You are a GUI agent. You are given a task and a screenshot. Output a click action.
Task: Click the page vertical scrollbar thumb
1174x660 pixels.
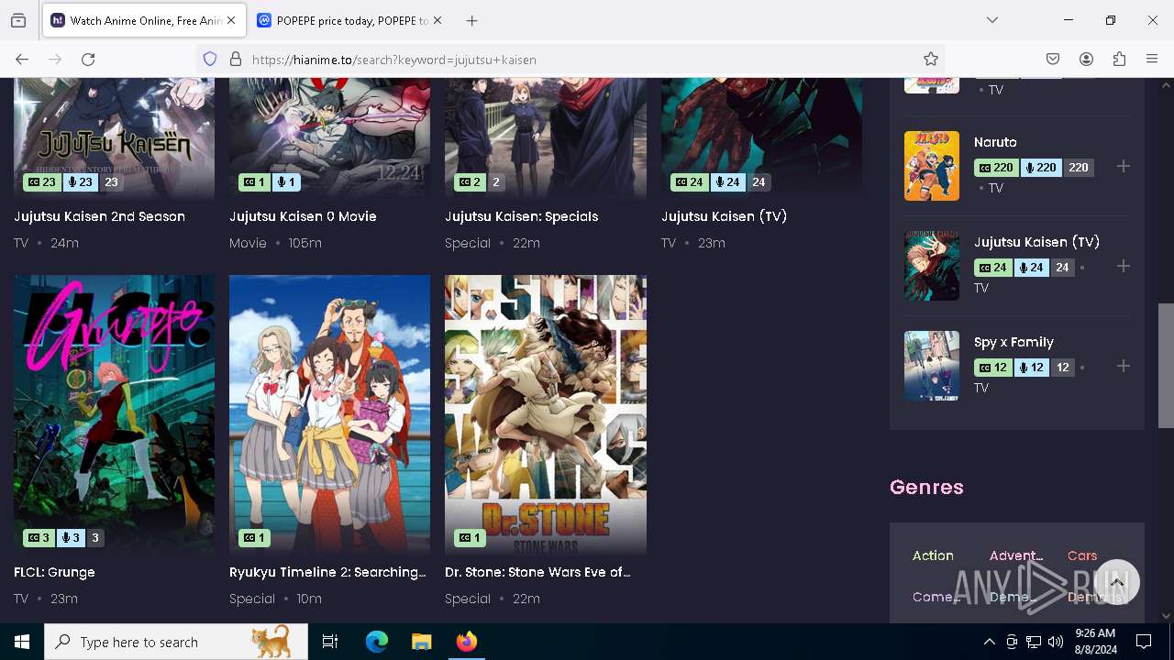point(1166,365)
